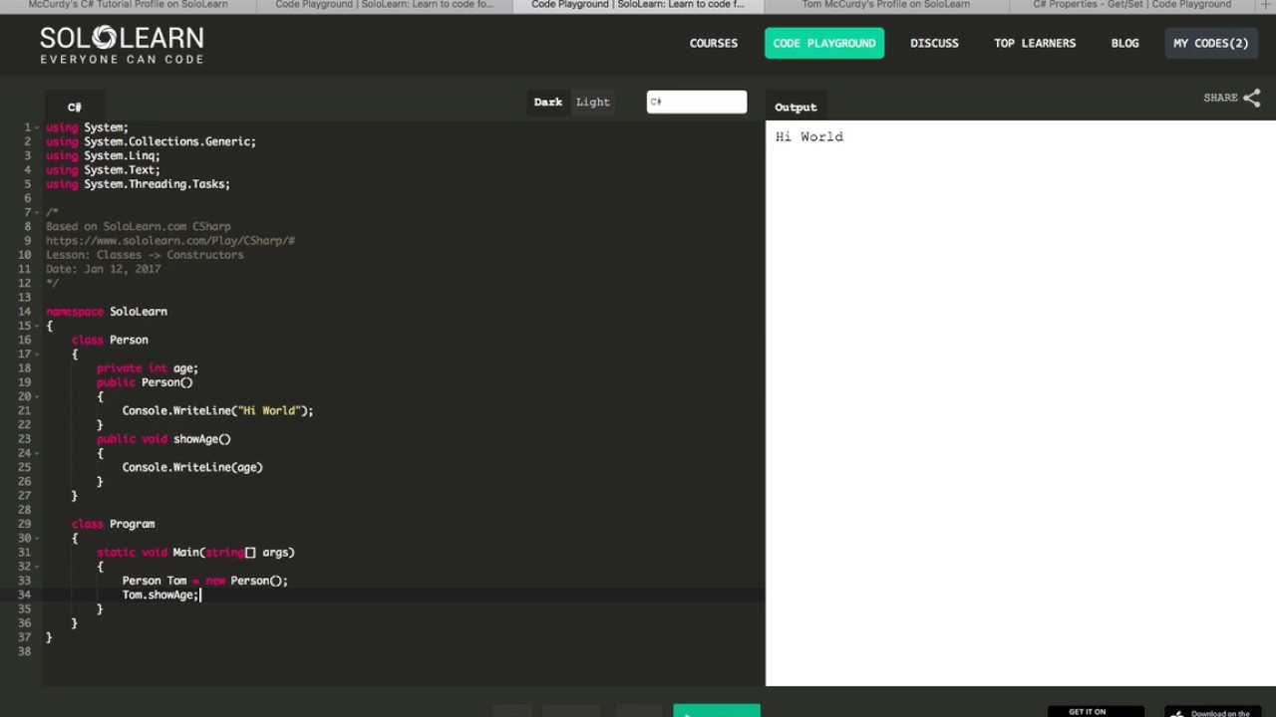The width and height of the screenshot is (1276, 717).
Task: Click the line 'class Person'
Action: [110, 340]
